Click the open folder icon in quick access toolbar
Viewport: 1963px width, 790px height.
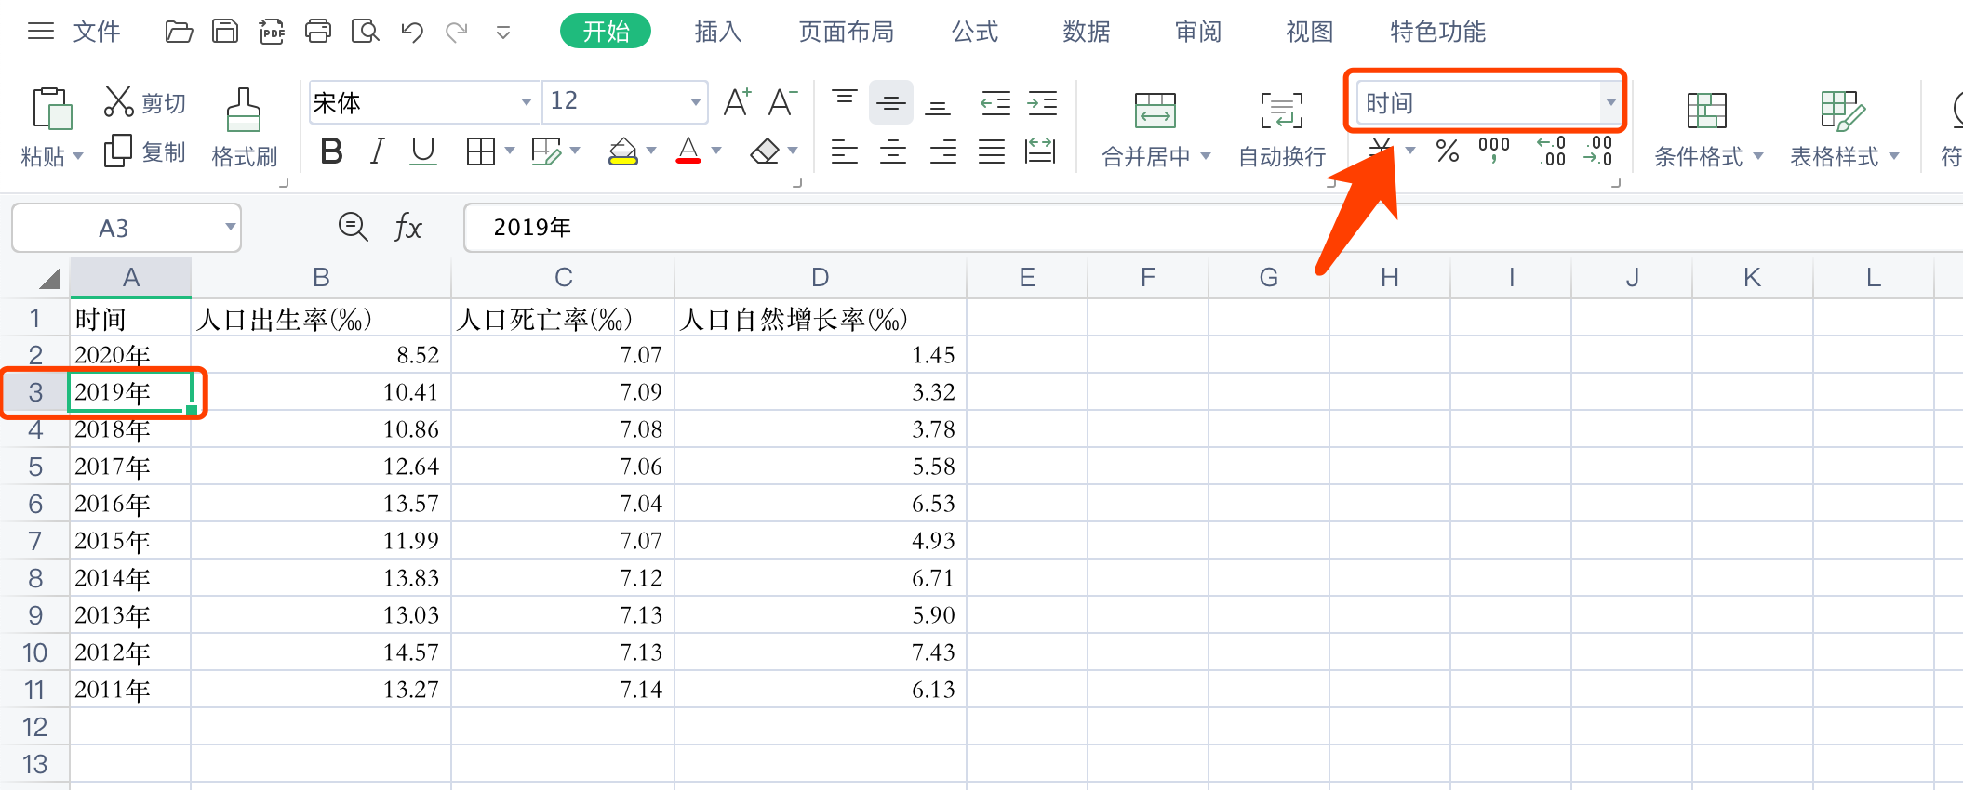click(x=179, y=33)
